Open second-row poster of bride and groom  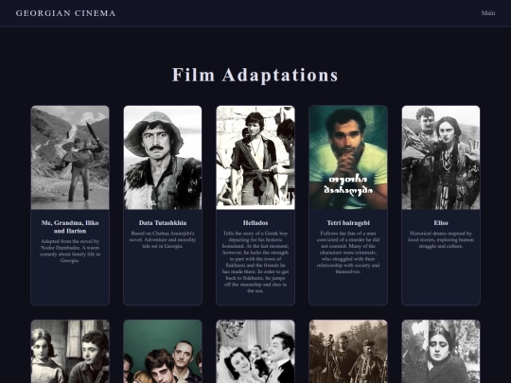click(255, 352)
